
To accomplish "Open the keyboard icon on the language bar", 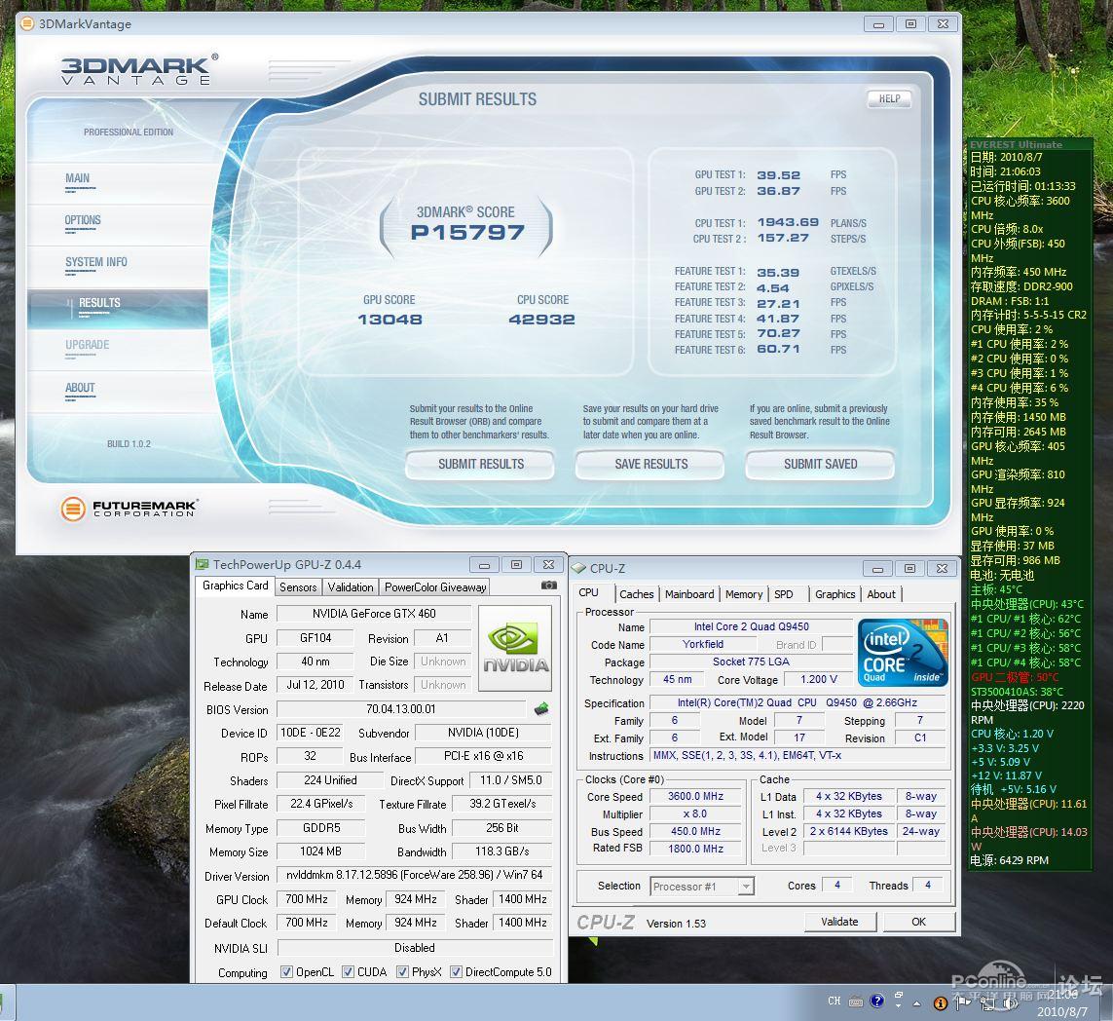I will (x=856, y=1002).
